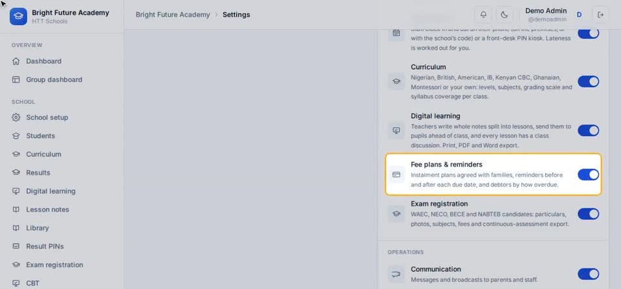The height and width of the screenshot is (289, 621).
Task: Click the Bright Future Academy breadcrumb link
Action: point(173,15)
